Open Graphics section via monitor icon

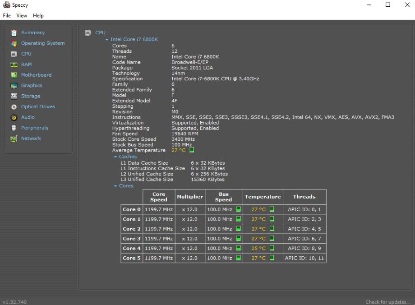tap(14, 86)
